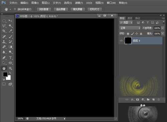This screenshot has height=122, width=167.
Task: Open the 3D menu
Action: (89, 3)
